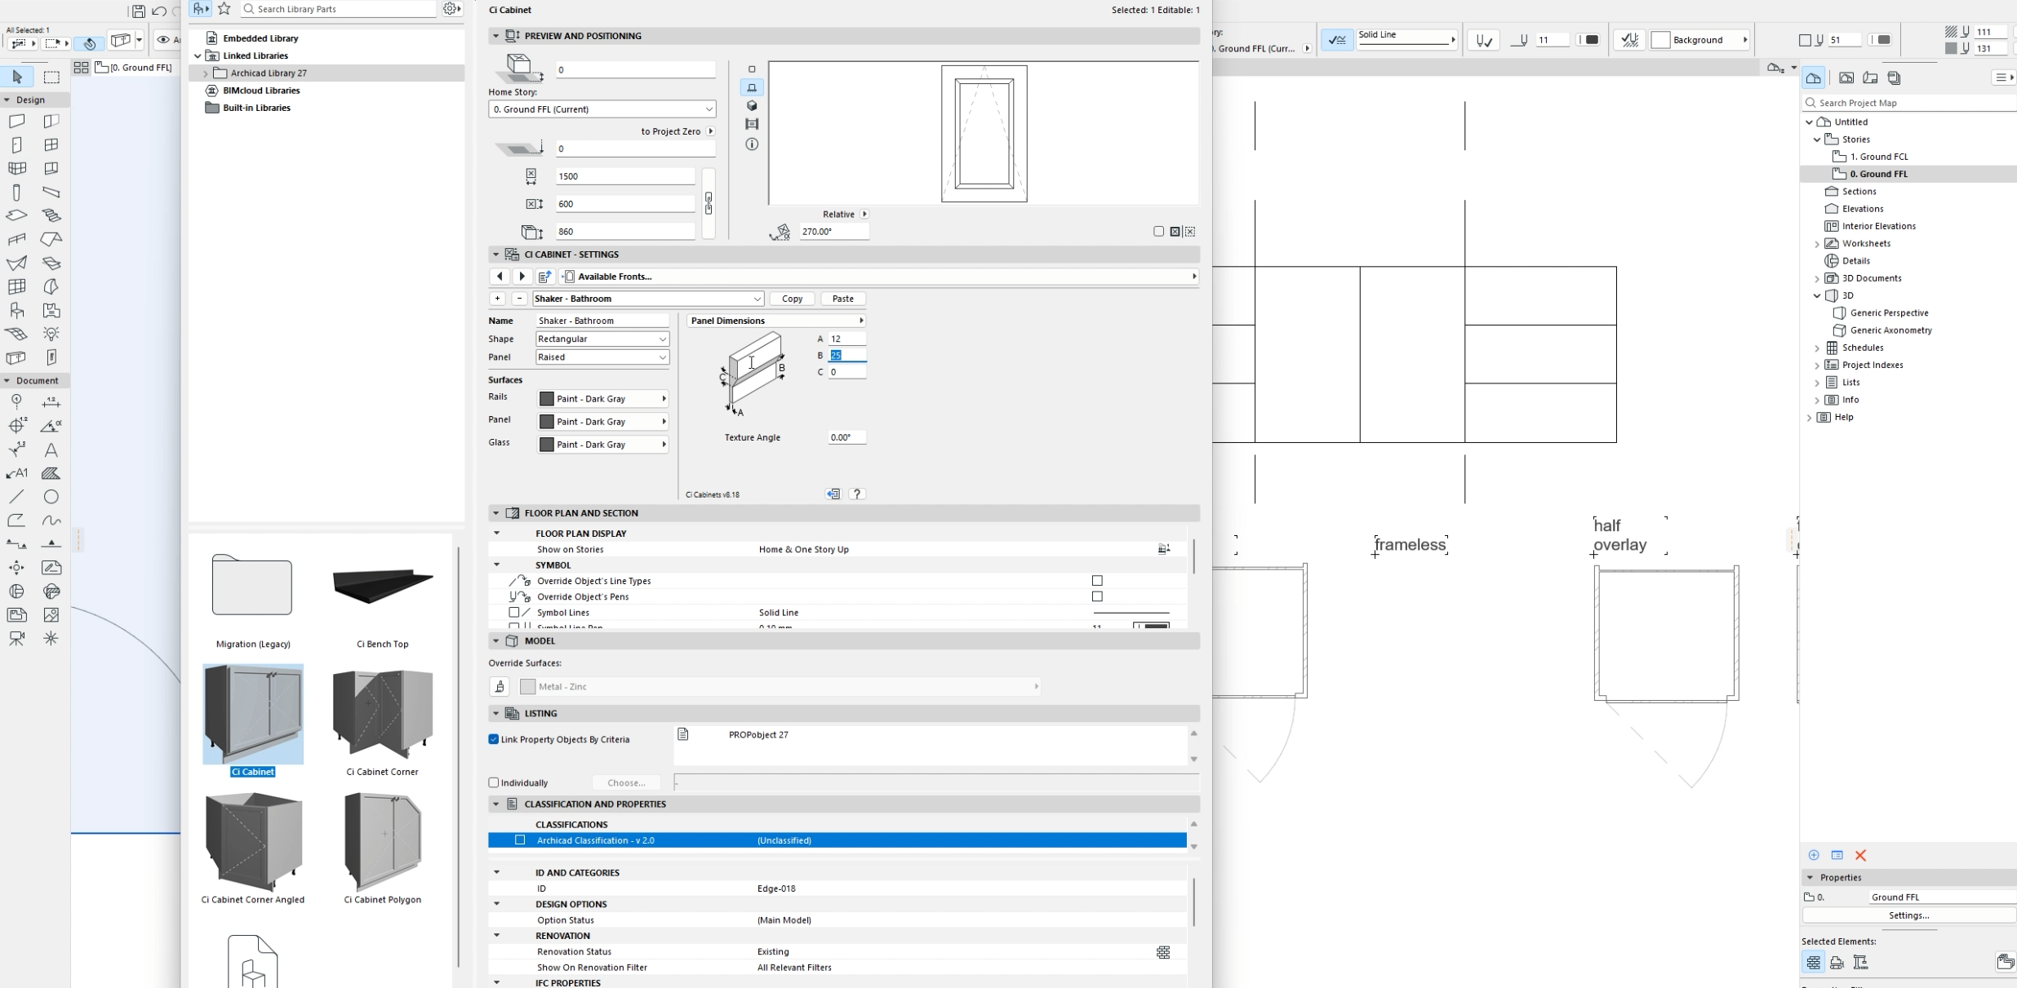
Task: Click the Copy button
Action: pos(792,299)
